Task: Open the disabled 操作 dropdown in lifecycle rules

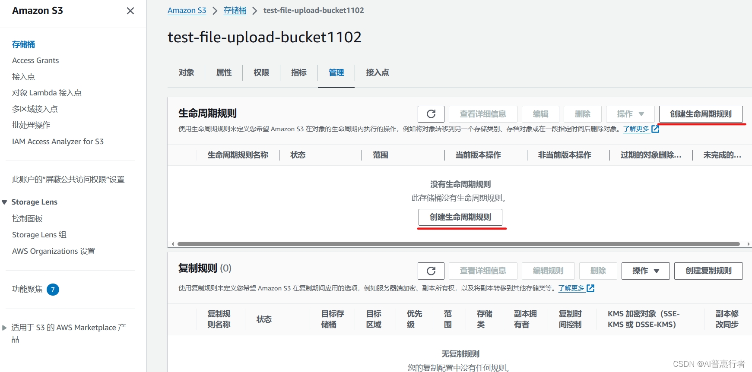Action: [x=630, y=114]
